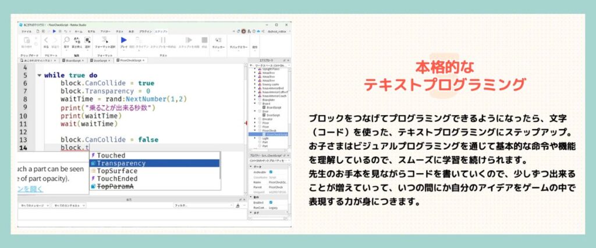Click the Find magnifier icon in ribbon
The image size is (596, 248).
[x=68, y=40]
